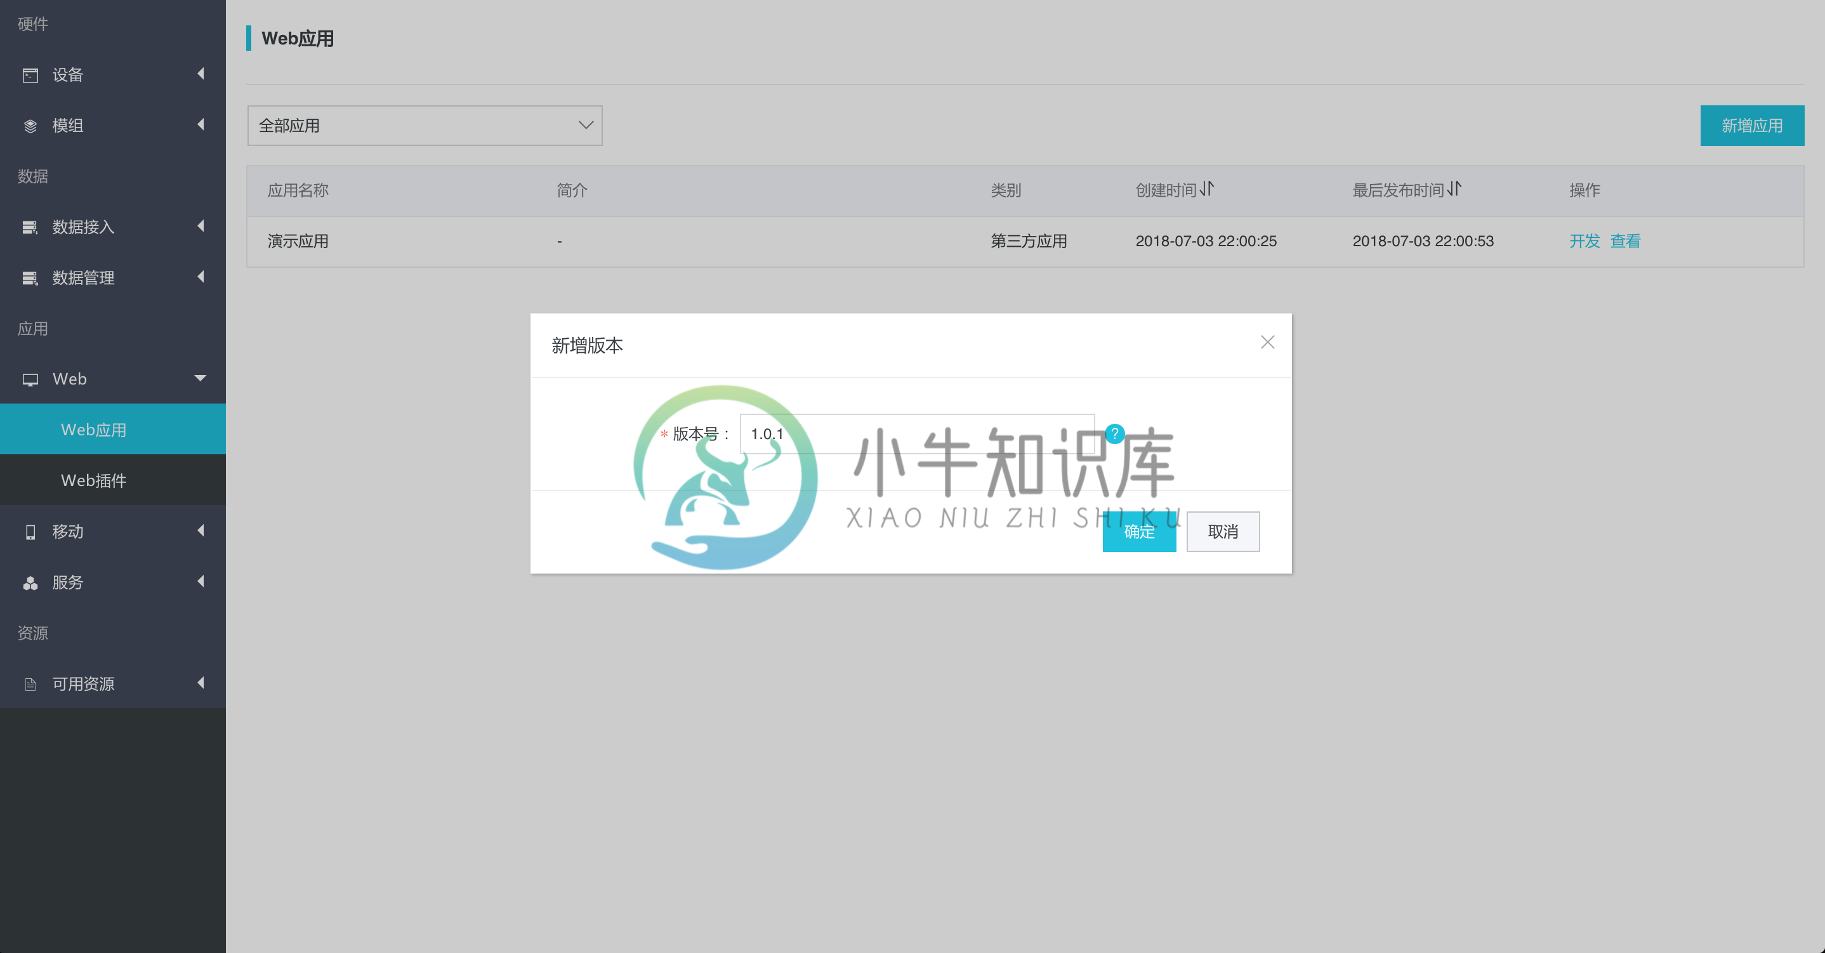The width and height of the screenshot is (1825, 953).
Task: Click the 2018-07-03 22:00:53 publish time
Action: pyautogui.click(x=1423, y=242)
